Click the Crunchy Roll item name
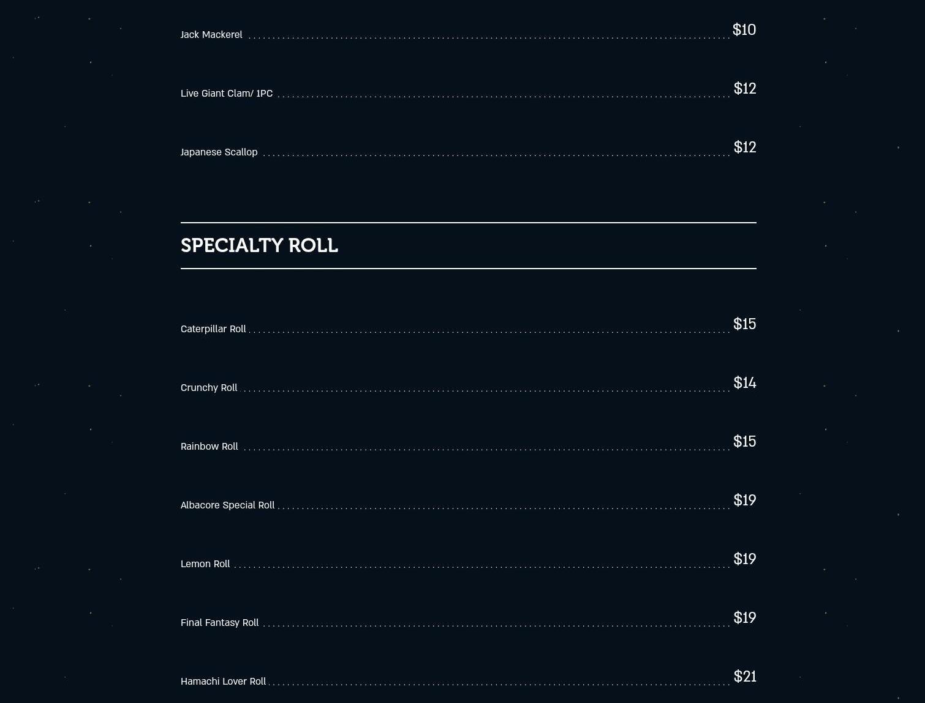The image size is (925, 703). (x=209, y=388)
